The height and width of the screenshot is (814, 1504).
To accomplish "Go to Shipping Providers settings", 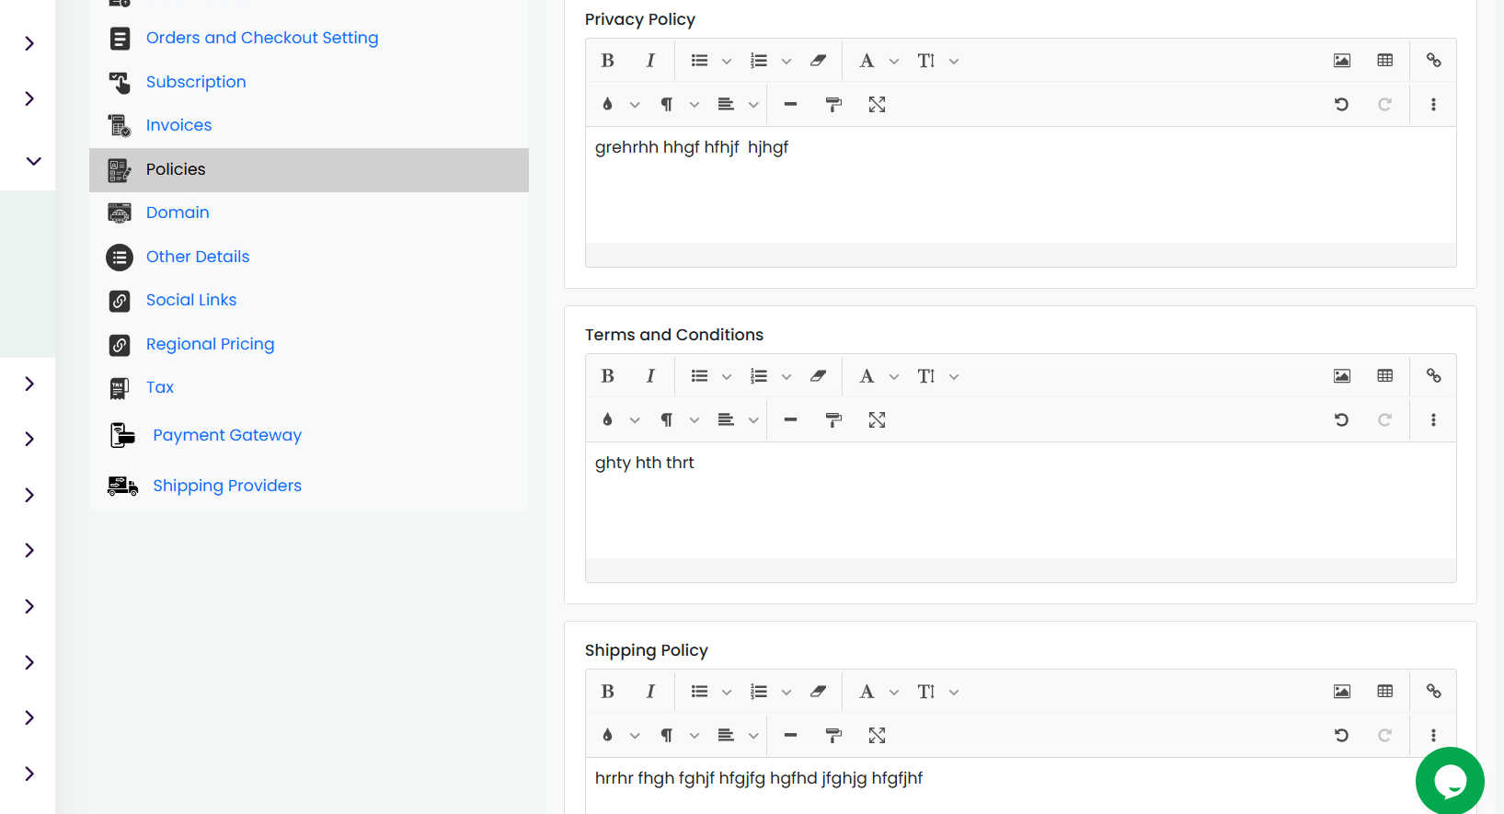I will tap(227, 486).
